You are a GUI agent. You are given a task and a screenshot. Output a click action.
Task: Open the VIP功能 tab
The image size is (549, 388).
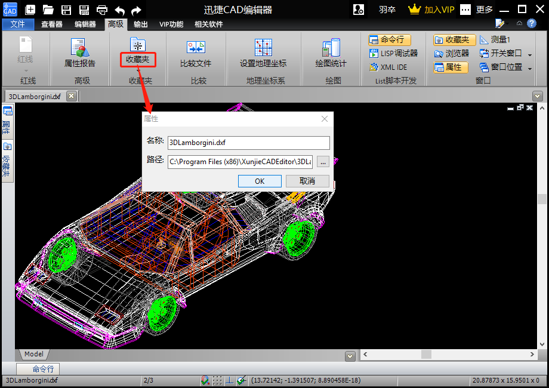[171, 24]
